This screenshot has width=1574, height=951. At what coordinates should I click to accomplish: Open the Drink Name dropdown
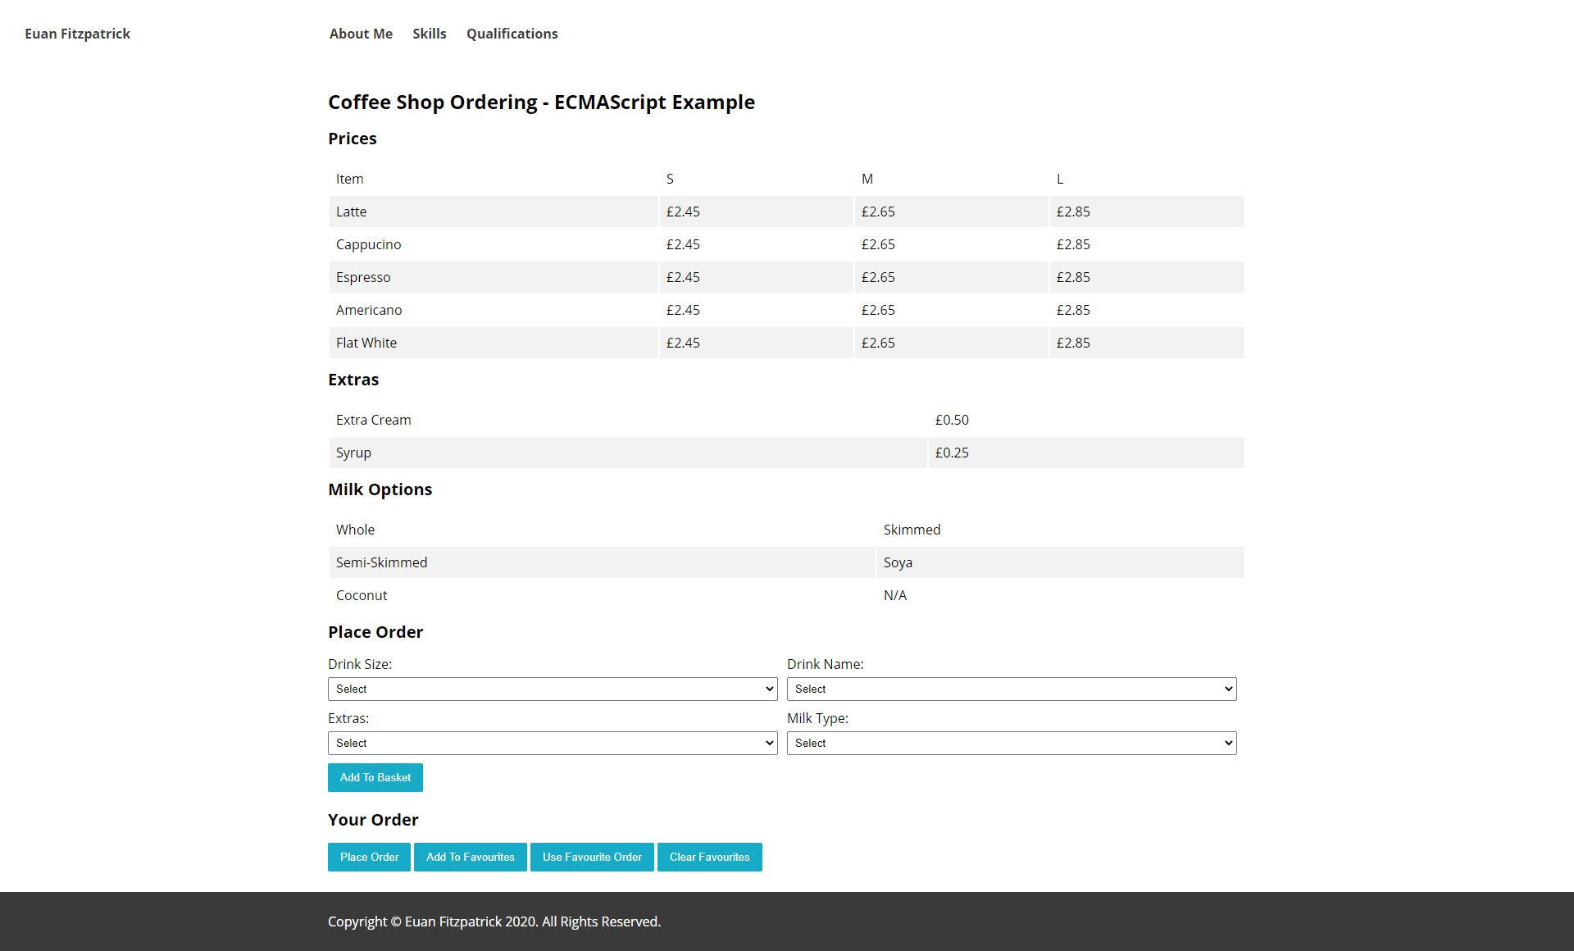tap(1011, 689)
